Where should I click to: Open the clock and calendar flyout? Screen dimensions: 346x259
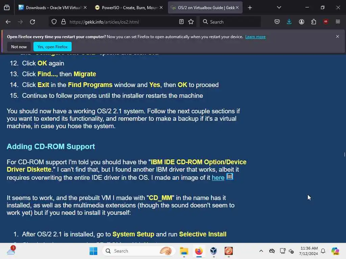(x=308, y=251)
